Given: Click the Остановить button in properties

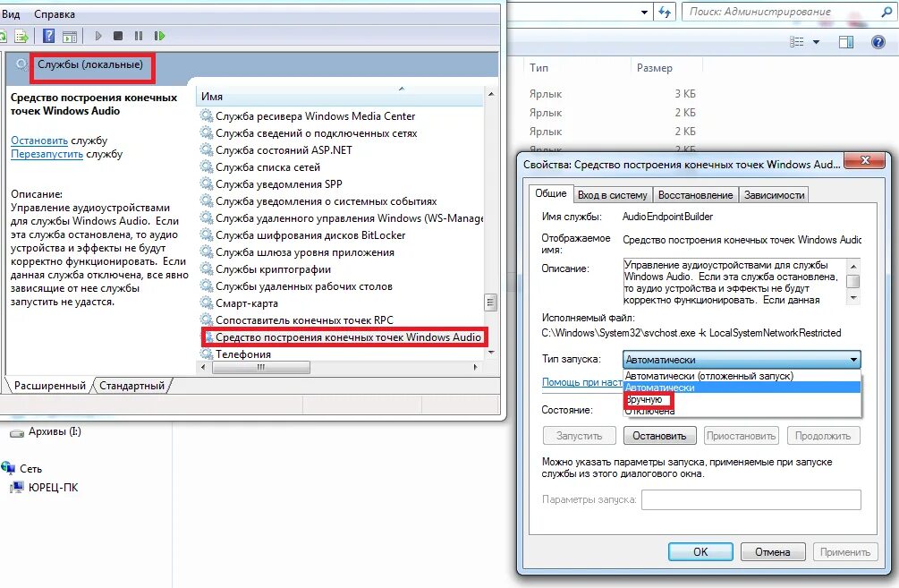Looking at the screenshot, I should point(659,436).
